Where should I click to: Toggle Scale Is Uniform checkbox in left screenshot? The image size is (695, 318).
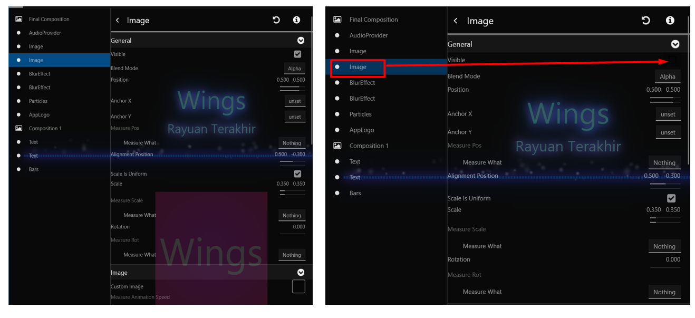point(297,174)
